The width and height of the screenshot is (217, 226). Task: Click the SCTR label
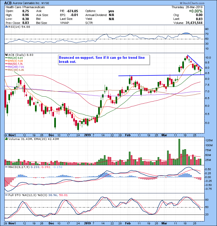click(x=89, y=23)
